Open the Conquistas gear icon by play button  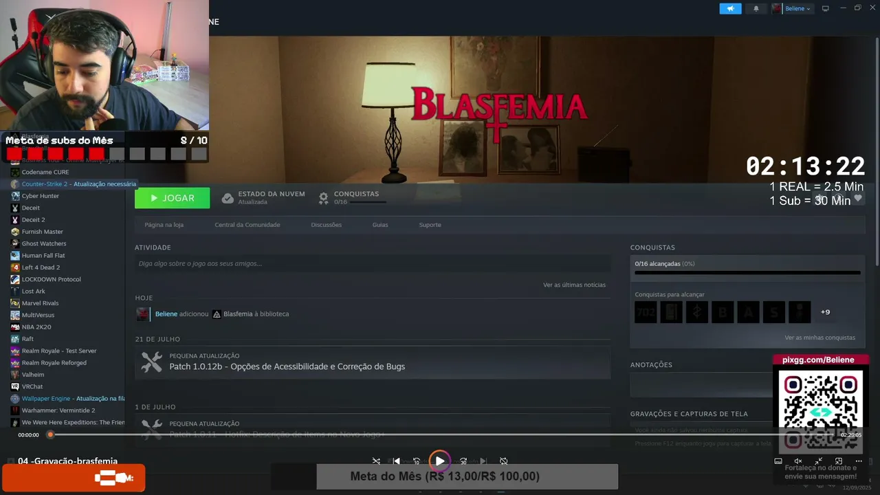click(x=323, y=198)
